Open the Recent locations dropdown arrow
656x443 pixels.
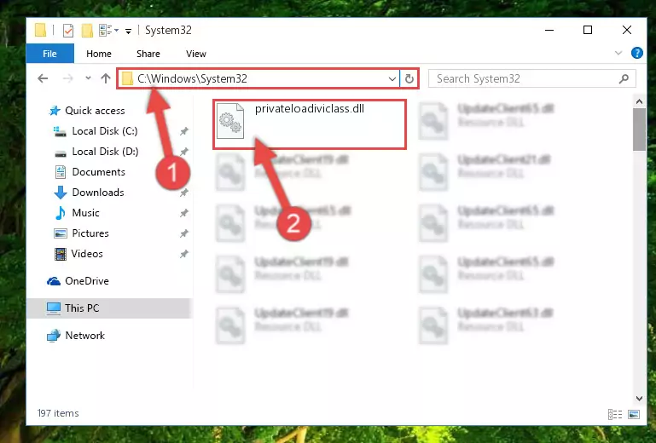pos(88,78)
